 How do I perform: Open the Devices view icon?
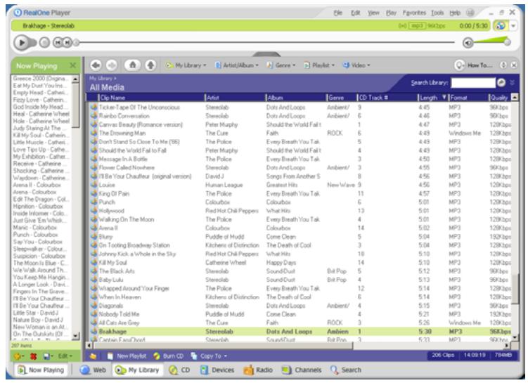204,371
